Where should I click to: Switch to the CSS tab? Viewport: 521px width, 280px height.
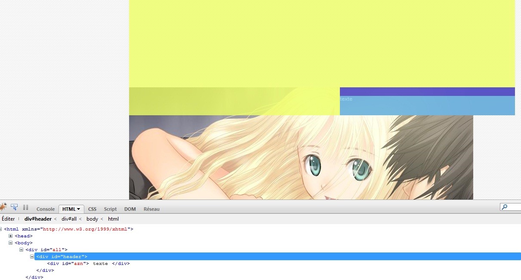92,209
